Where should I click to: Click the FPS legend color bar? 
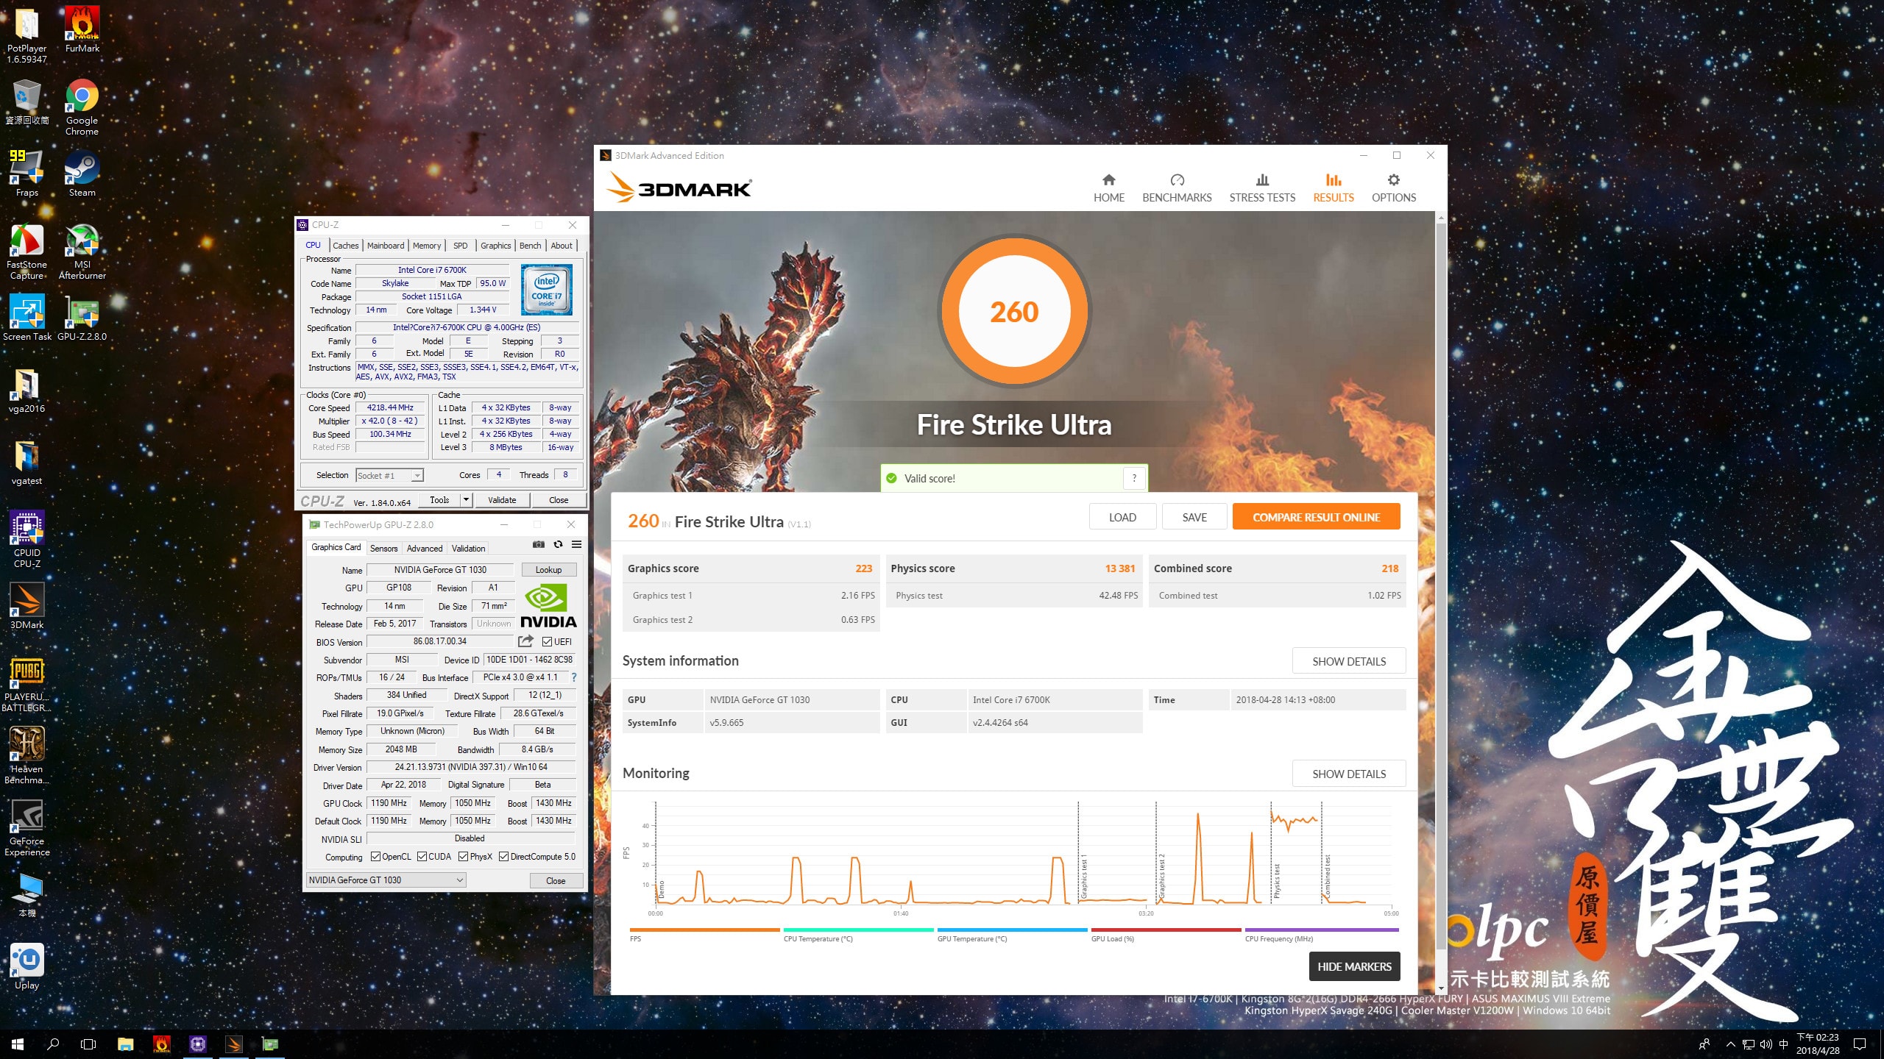pyautogui.click(x=704, y=930)
